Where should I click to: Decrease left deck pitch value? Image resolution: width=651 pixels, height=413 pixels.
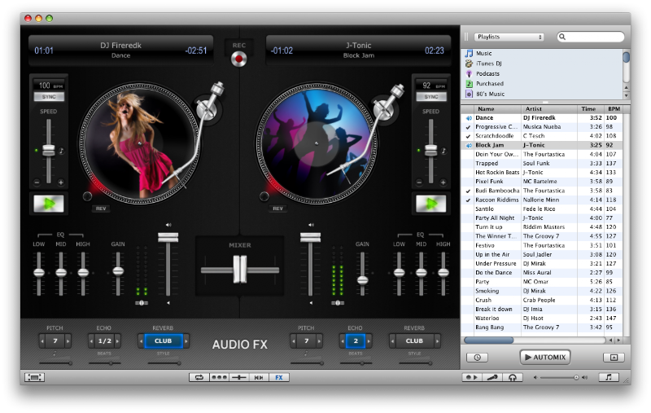pyautogui.click(x=42, y=341)
